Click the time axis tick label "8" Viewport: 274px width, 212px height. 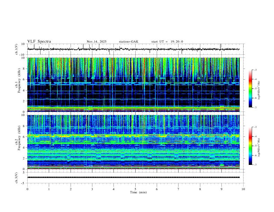click(x=200, y=189)
